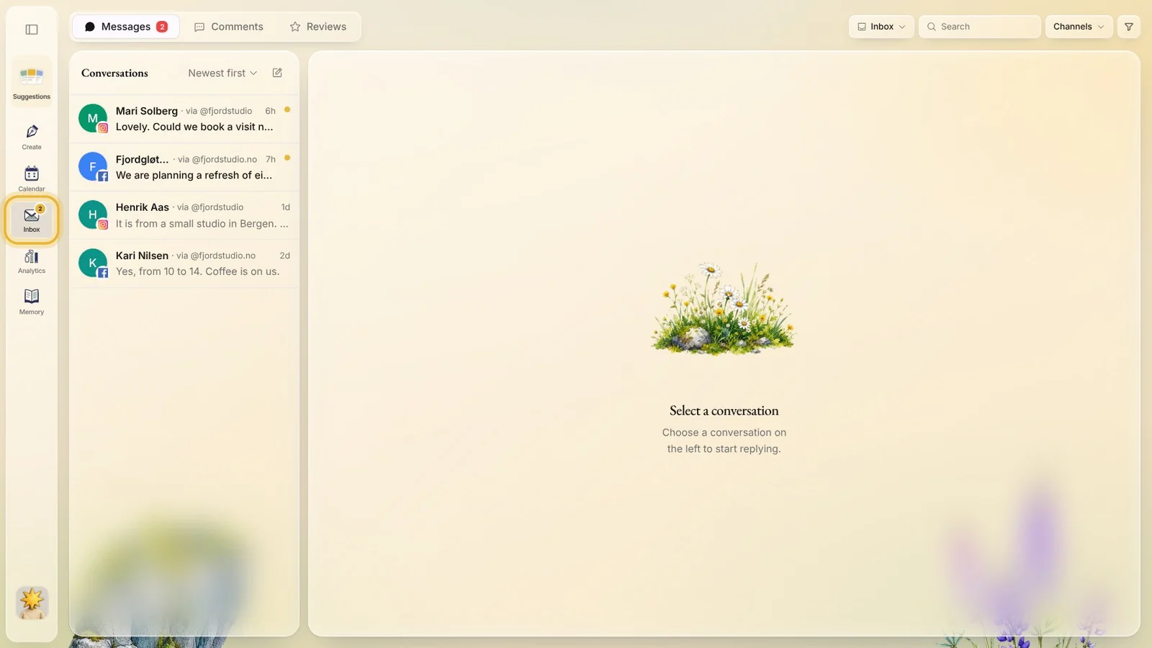The image size is (1152, 648).
Task: Open "It is from a small studio" message
Action: [x=202, y=224]
